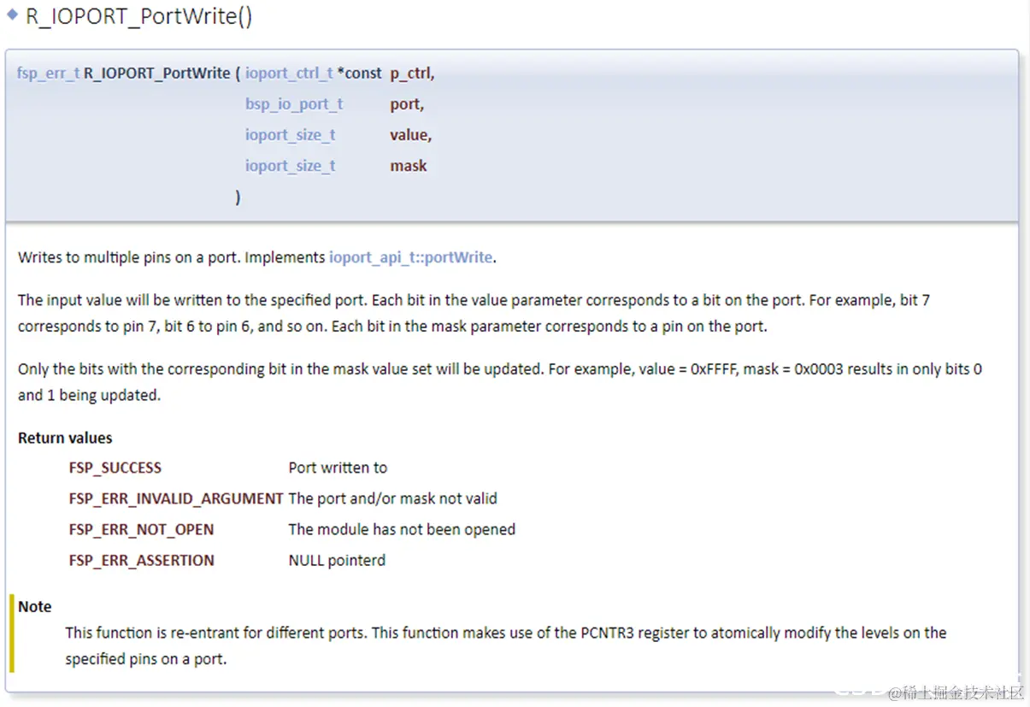This screenshot has width=1030, height=707.
Task: Open ioport_size_t link for mask parameter
Action: (290, 166)
